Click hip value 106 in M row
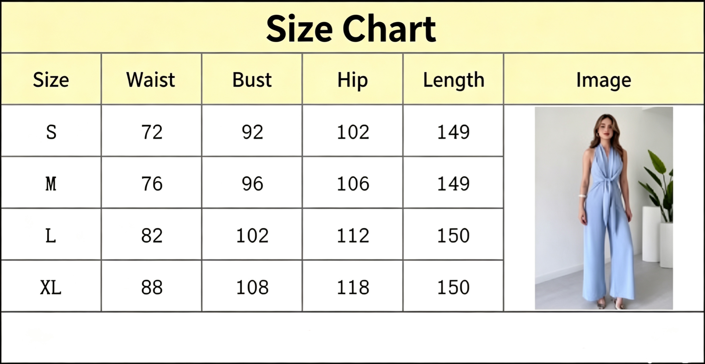Screen dimensions: 705x364 pyautogui.click(x=353, y=184)
